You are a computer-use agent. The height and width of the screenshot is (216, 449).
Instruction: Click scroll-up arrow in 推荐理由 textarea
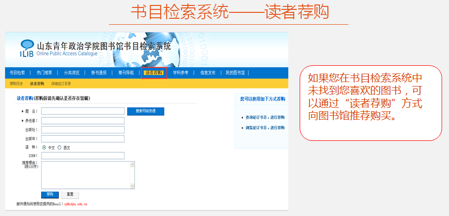click(132, 164)
